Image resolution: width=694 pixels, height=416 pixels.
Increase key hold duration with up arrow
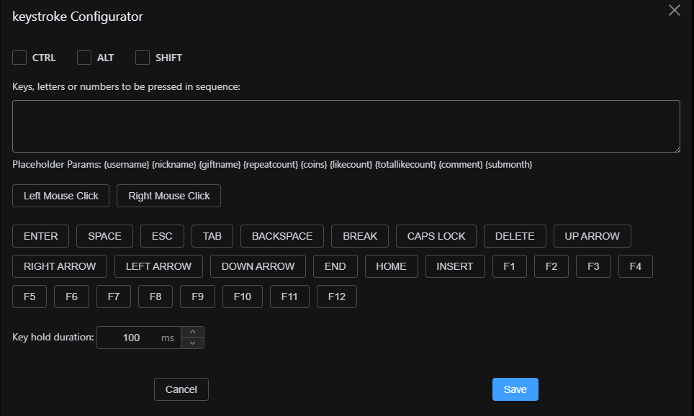click(x=192, y=332)
